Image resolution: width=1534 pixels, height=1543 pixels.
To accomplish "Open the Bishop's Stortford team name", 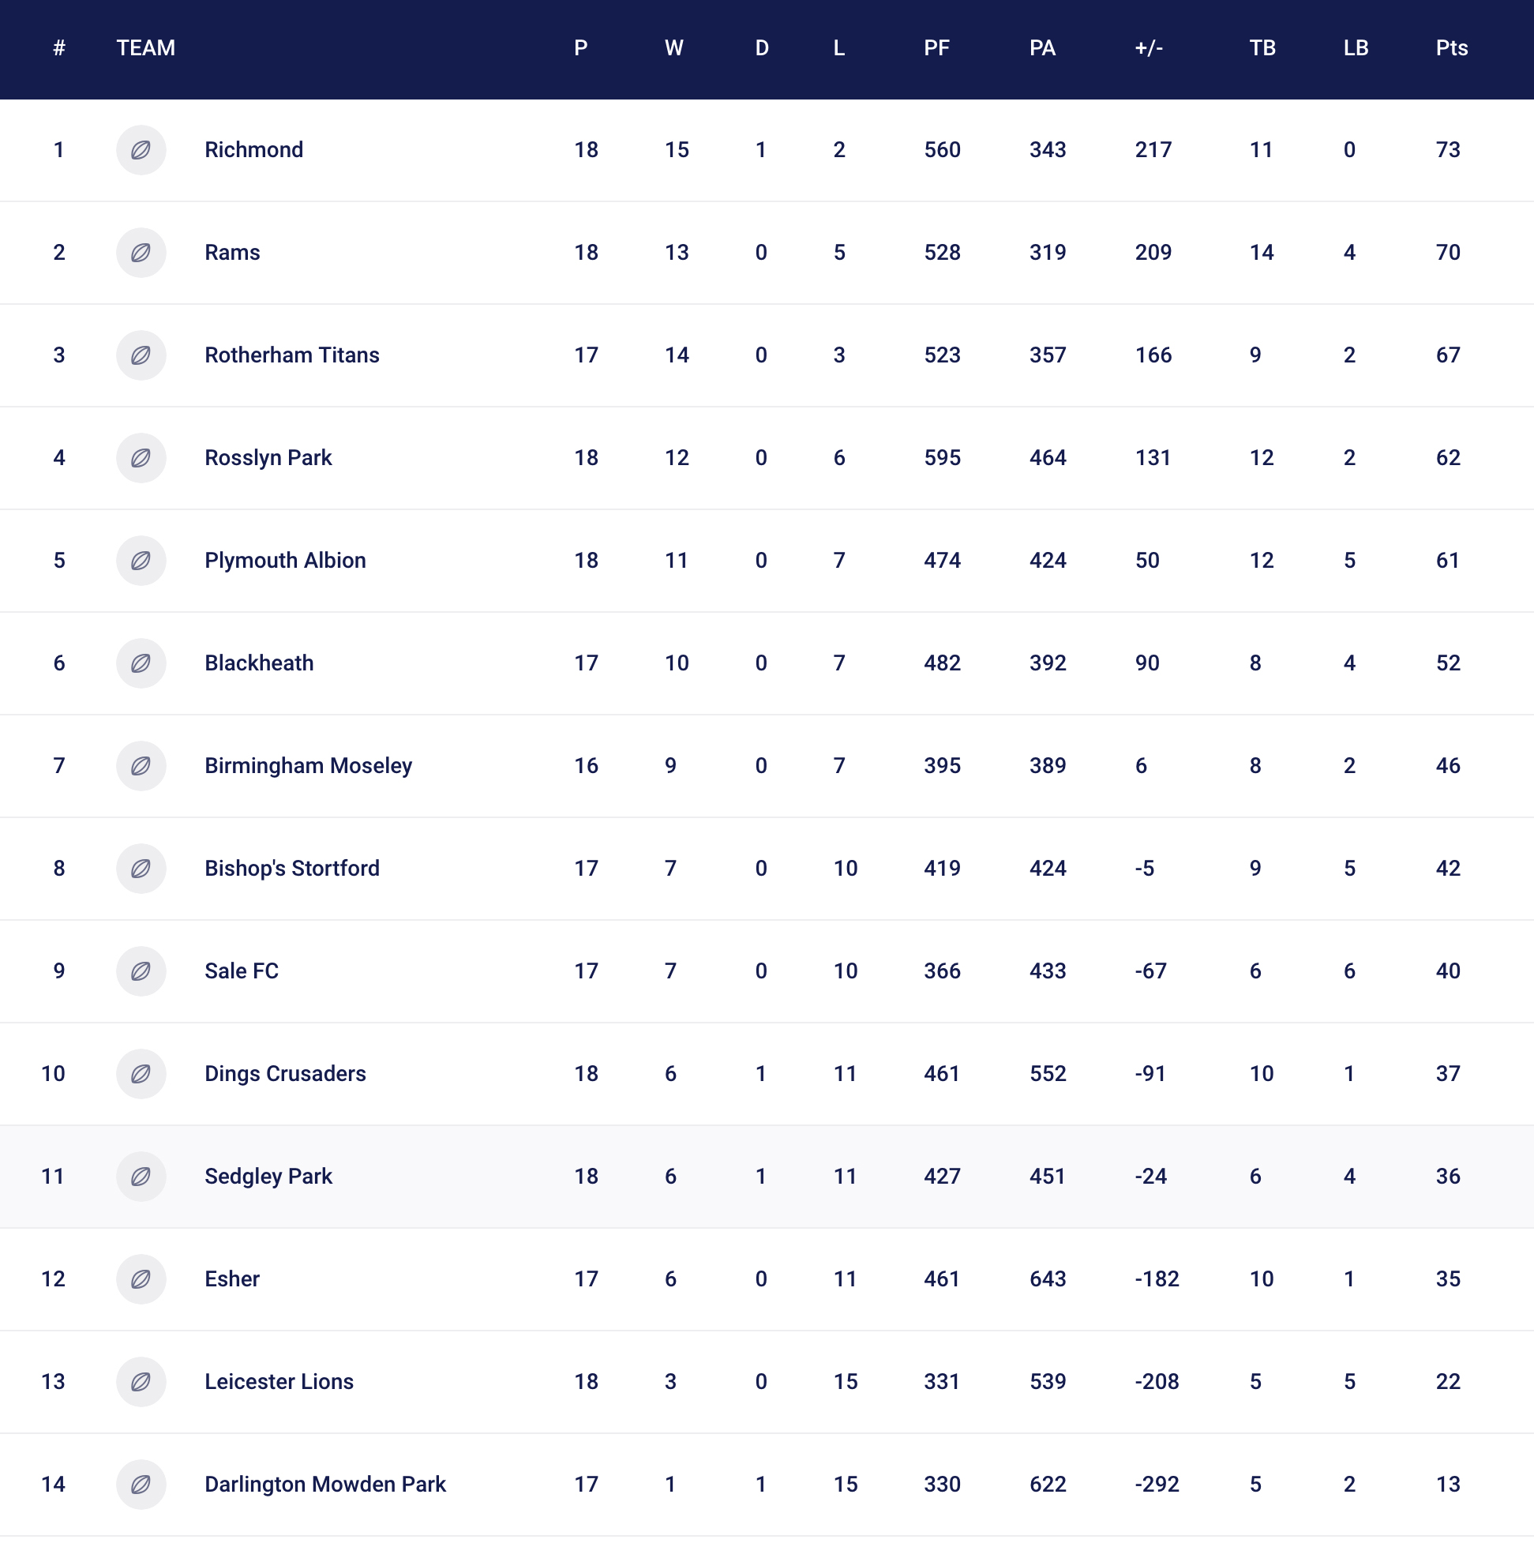I will 292,868.
